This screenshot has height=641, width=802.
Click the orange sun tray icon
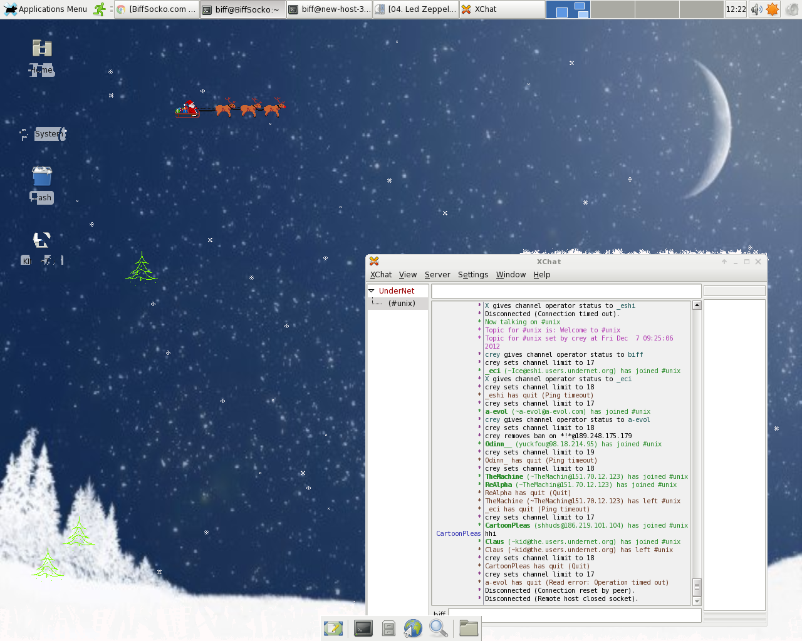coord(773,9)
